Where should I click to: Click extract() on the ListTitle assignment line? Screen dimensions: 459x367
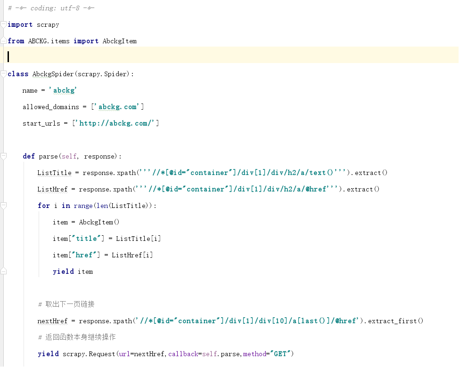[x=371, y=173]
